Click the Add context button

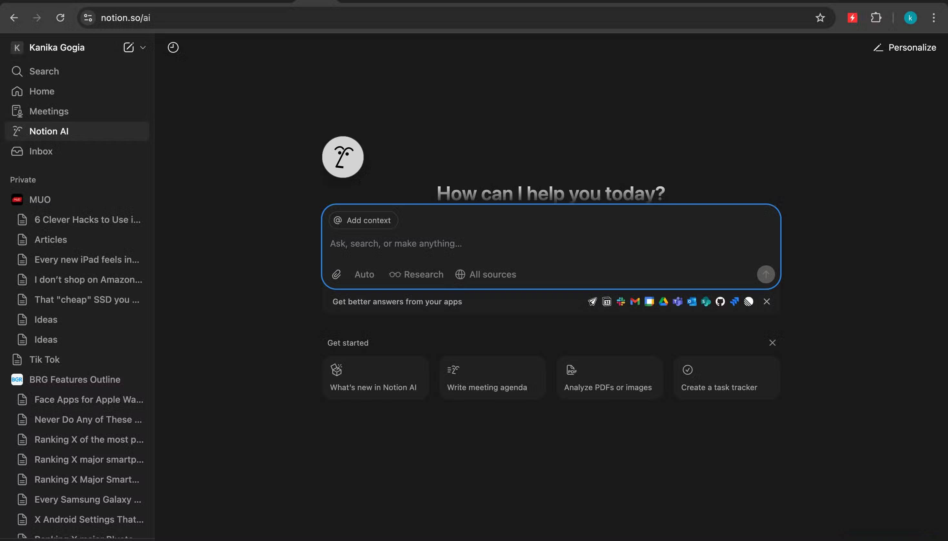click(363, 220)
